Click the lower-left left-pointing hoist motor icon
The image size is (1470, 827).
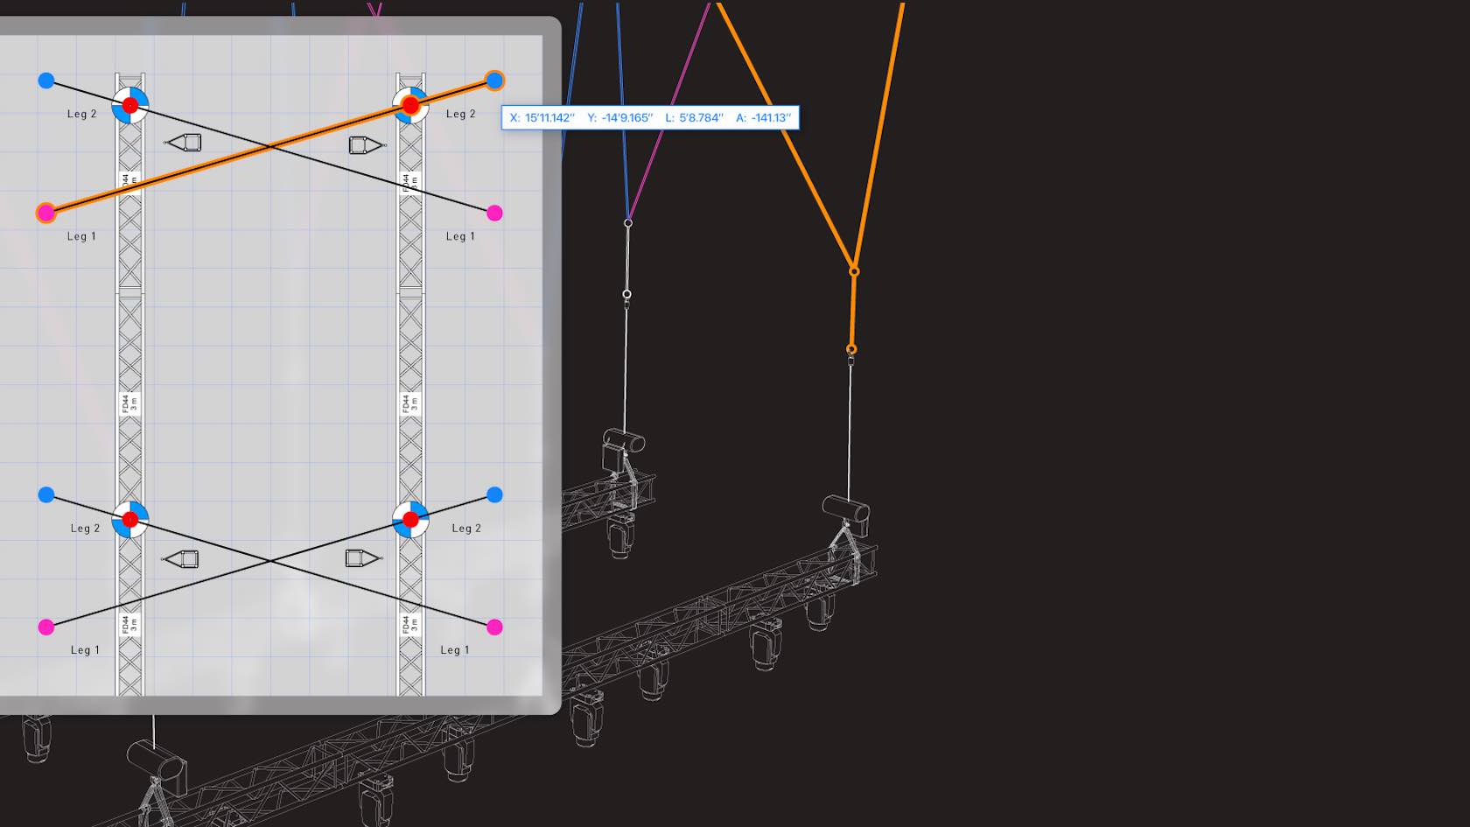coord(181,558)
